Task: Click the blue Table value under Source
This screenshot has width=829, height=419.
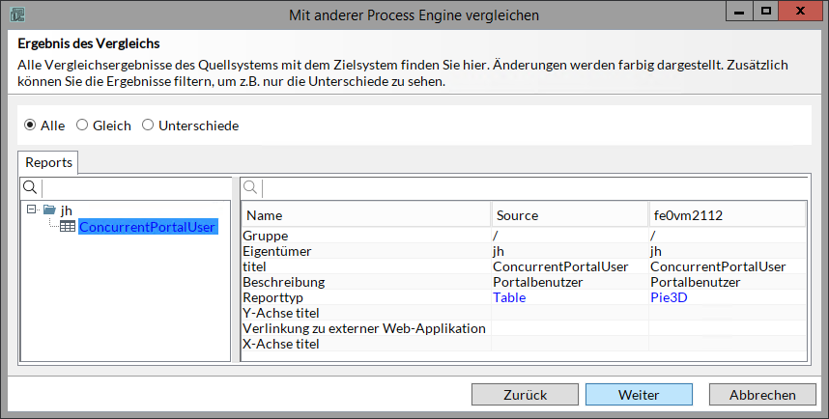Action: point(509,297)
